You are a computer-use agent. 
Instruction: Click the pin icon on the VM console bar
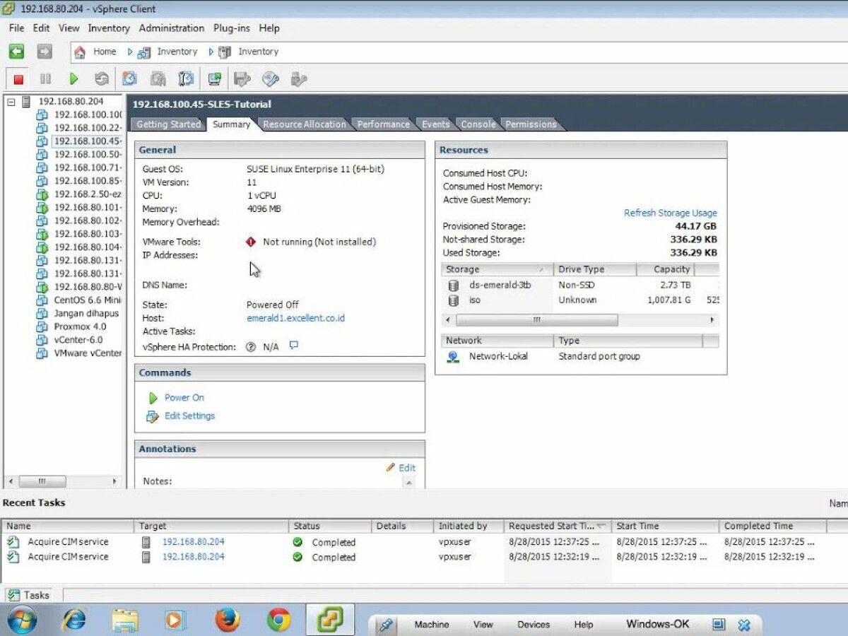(x=385, y=625)
